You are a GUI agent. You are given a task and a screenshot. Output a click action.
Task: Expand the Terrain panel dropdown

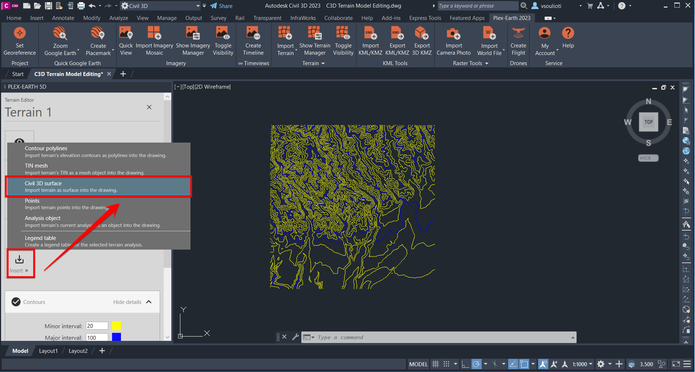(323, 63)
